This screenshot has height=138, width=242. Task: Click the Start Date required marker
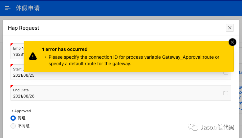click(12, 66)
